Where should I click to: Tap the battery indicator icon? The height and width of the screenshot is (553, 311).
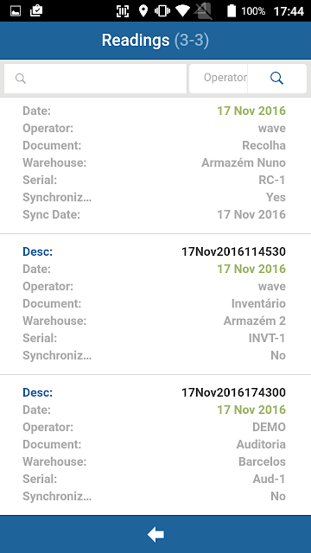[231, 10]
